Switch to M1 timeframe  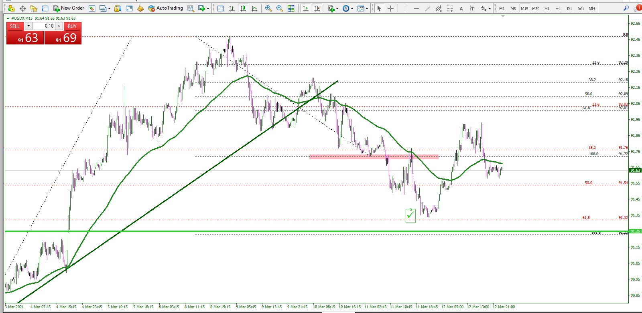(502, 8)
